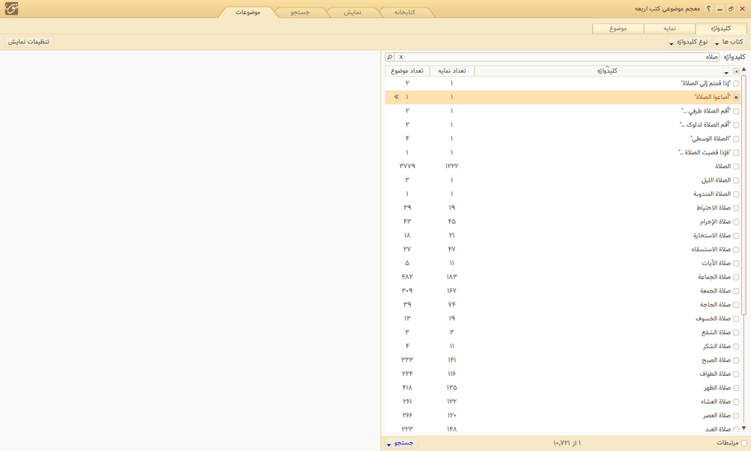Select the صلاة الاستسقاء row text

(711, 249)
